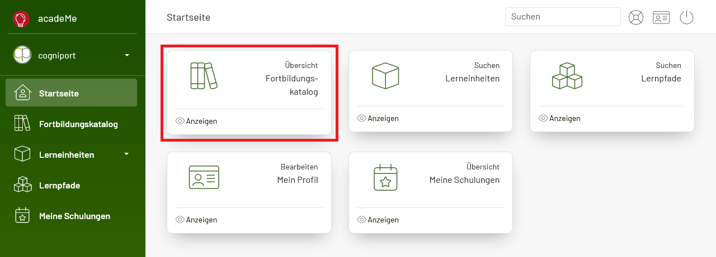This screenshot has width=716, height=257.
Task: Click the ID card icon on Mein Profil
Action: click(204, 177)
